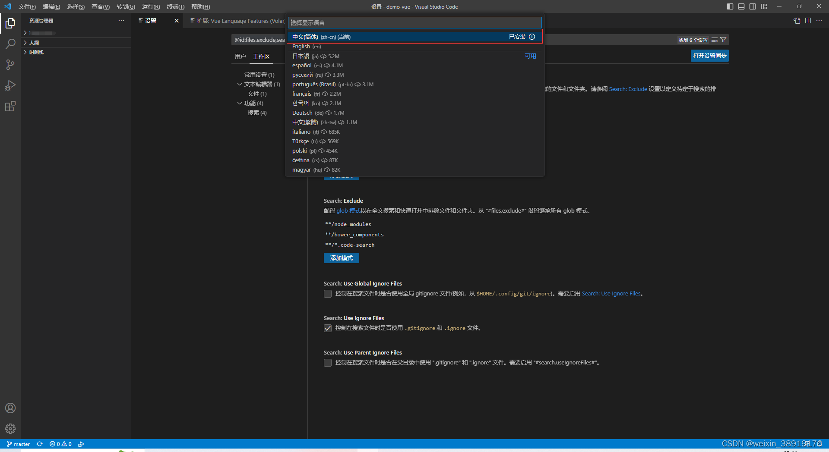This screenshot has height=452, width=829.
Task: Show info for installed 中文(简体) language
Action: click(x=532, y=37)
